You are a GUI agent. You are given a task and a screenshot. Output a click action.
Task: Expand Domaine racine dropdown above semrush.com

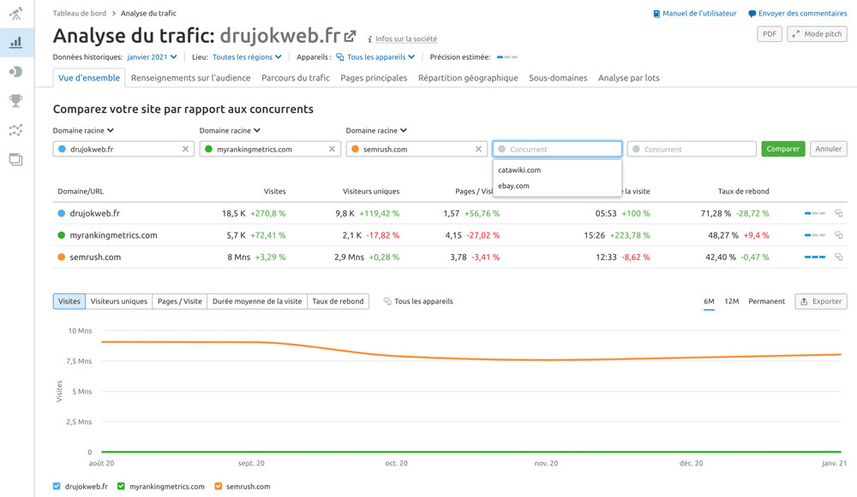coord(376,130)
